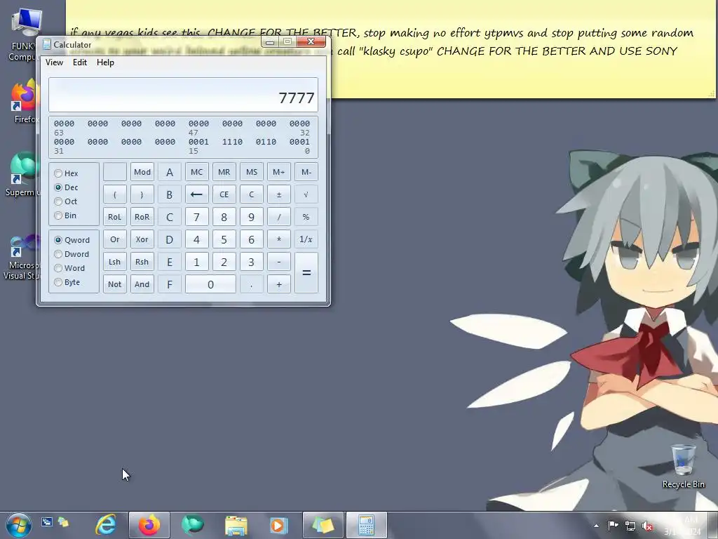Screen dimensions: 718x539
Task: Click the square root button
Action: tap(306, 194)
